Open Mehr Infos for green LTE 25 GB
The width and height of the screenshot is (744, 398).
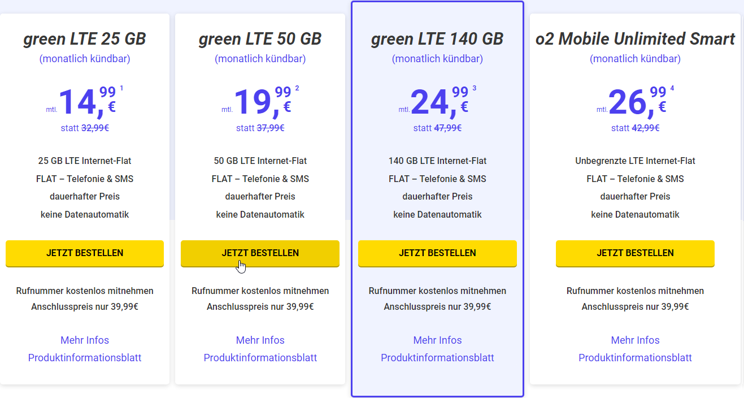(x=84, y=340)
